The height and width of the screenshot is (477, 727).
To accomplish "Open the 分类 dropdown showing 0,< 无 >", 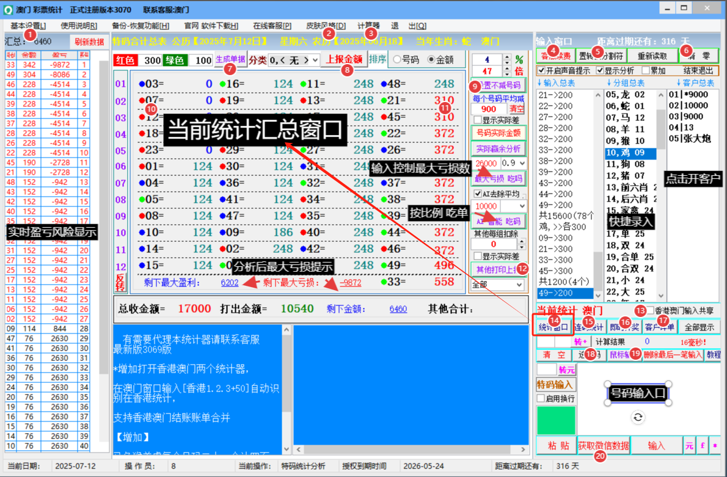I will coord(294,60).
